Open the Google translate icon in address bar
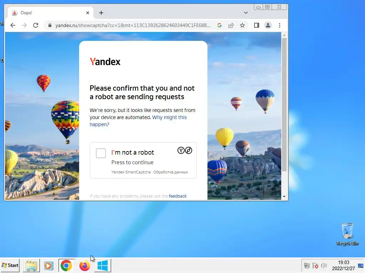The width and height of the screenshot is (365, 273). click(x=220, y=25)
